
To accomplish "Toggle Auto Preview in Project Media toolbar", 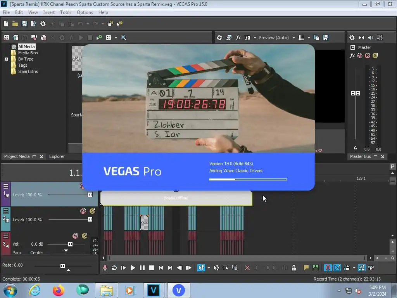I will click(x=99, y=38).
